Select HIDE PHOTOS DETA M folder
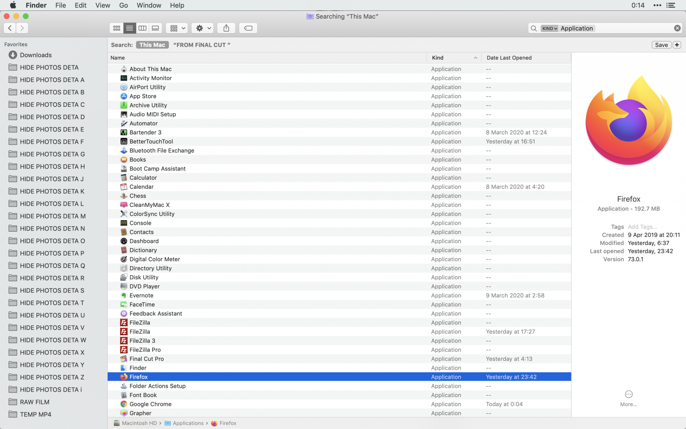The height and width of the screenshot is (429, 686). point(52,216)
